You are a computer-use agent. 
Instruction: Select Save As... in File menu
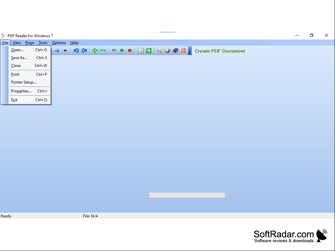[29, 58]
